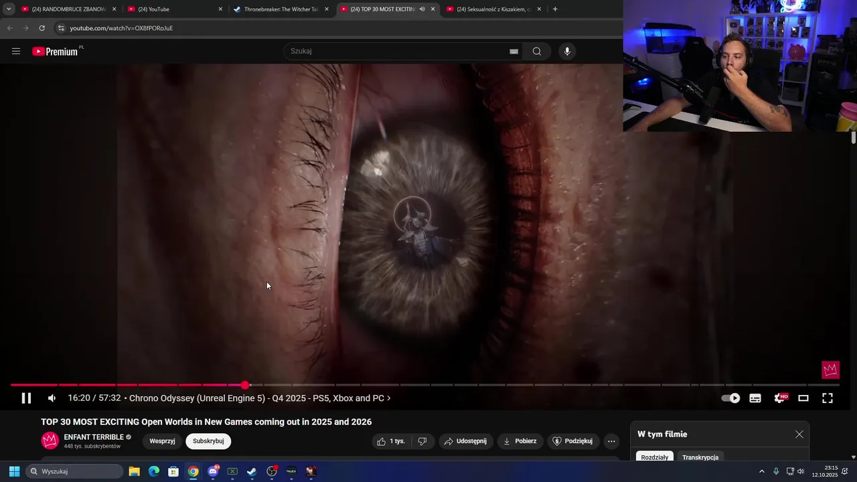Open the more actions three-dot menu
The height and width of the screenshot is (482, 857).
tap(611, 441)
